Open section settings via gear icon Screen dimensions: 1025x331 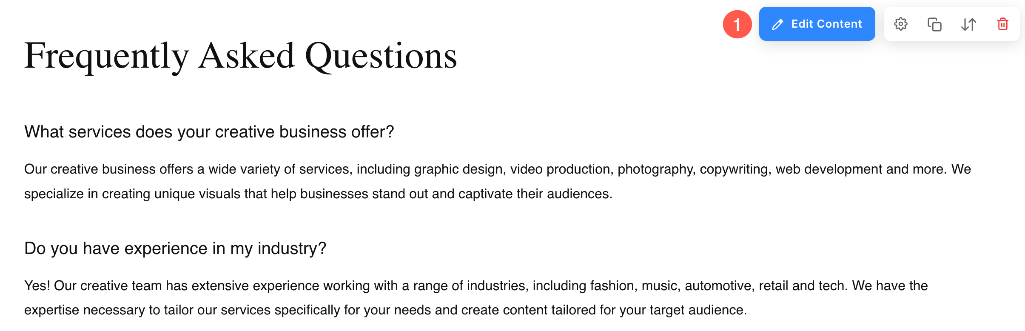click(x=900, y=24)
